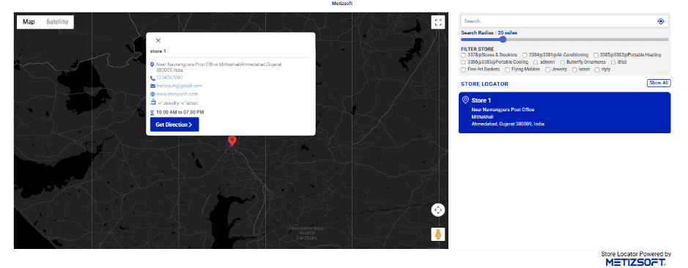The width and height of the screenshot is (688, 268).
Task: Click the address pin icon in popup
Action: click(152, 64)
